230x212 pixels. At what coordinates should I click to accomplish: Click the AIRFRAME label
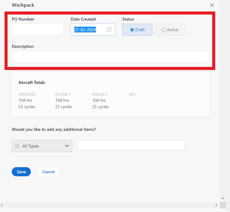27,94
